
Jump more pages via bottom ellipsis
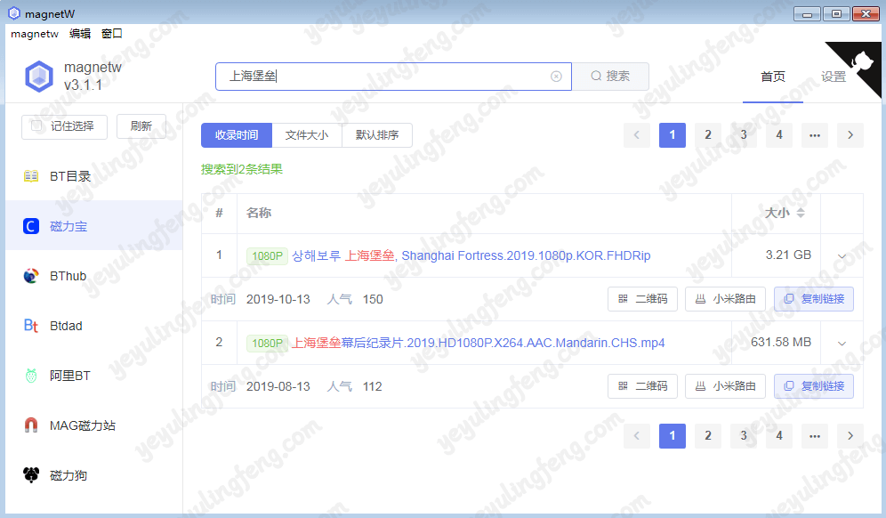click(x=815, y=436)
